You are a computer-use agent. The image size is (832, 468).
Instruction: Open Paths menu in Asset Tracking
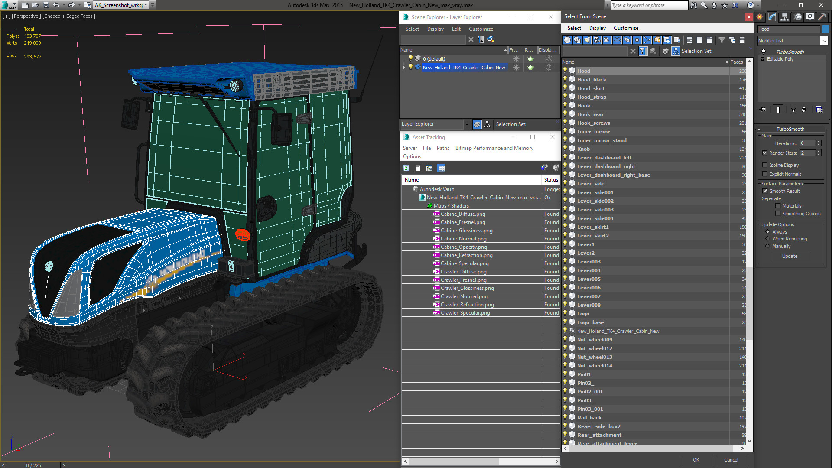point(443,148)
